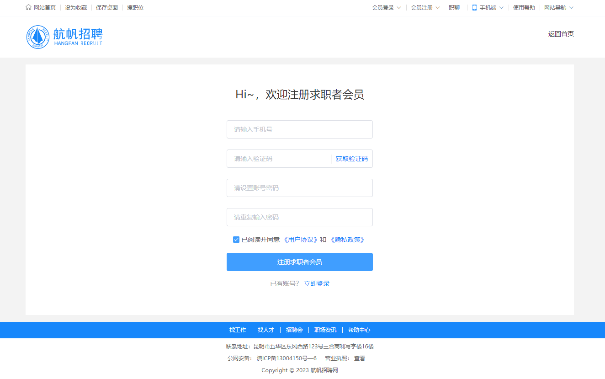Screen dimensions: 605x379
Task: Click the mobile phone icon for 手机端
Action: pyautogui.click(x=474, y=8)
